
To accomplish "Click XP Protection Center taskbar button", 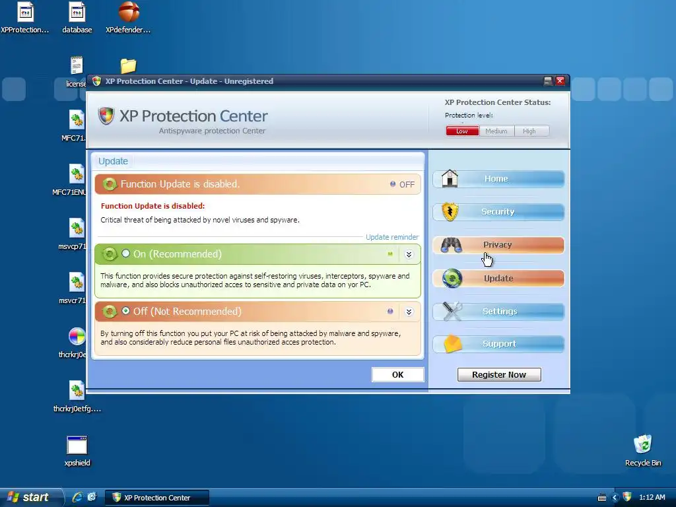I will coord(157,498).
